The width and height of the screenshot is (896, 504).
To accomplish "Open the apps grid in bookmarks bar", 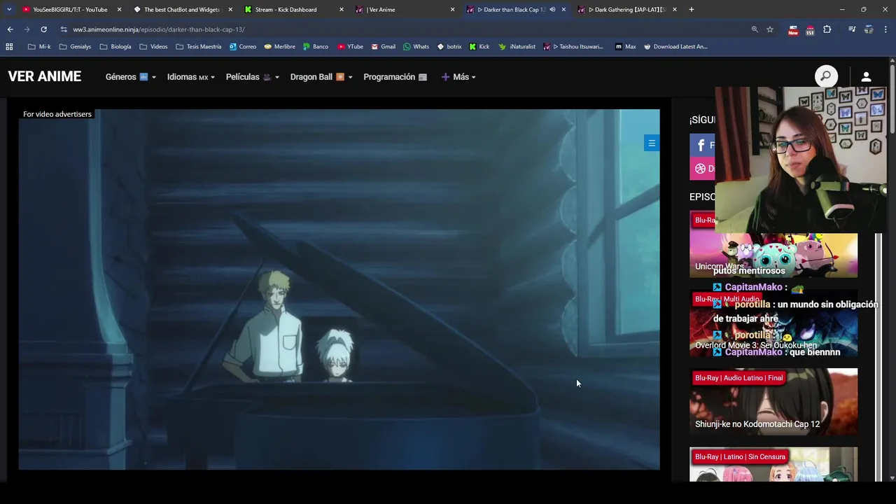I will click(x=9, y=47).
